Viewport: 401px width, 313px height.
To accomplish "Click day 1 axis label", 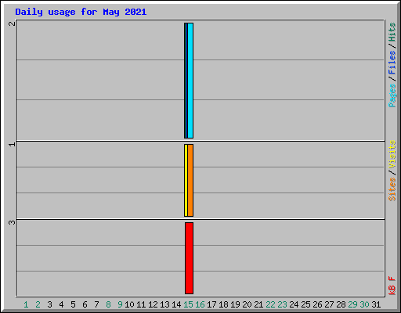I will pyautogui.click(x=26, y=304).
